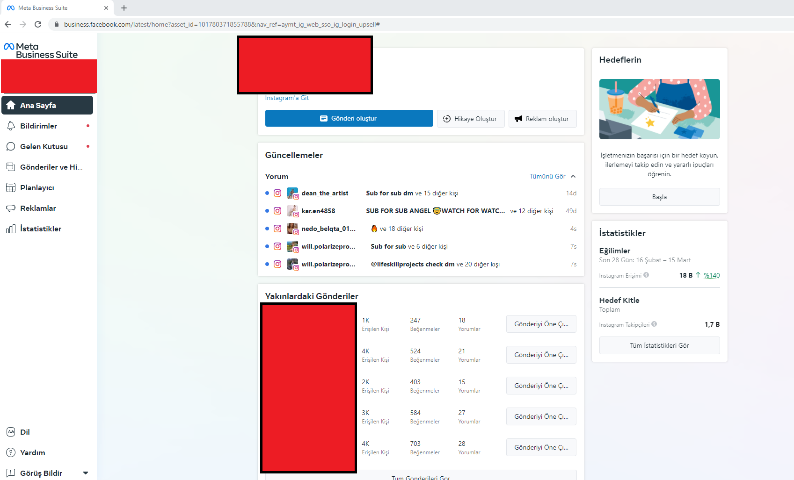This screenshot has width=794, height=480.
Task: Open Bildirimler bell icon in sidebar
Action: click(x=11, y=126)
